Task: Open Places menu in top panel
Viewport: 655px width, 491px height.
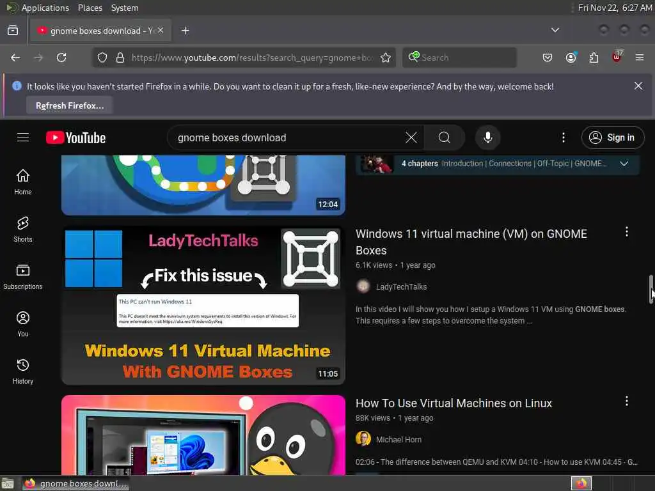Action: coord(90,8)
